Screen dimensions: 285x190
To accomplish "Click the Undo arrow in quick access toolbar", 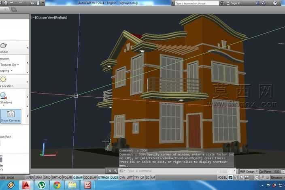I will pyautogui.click(x=12, y=3).
